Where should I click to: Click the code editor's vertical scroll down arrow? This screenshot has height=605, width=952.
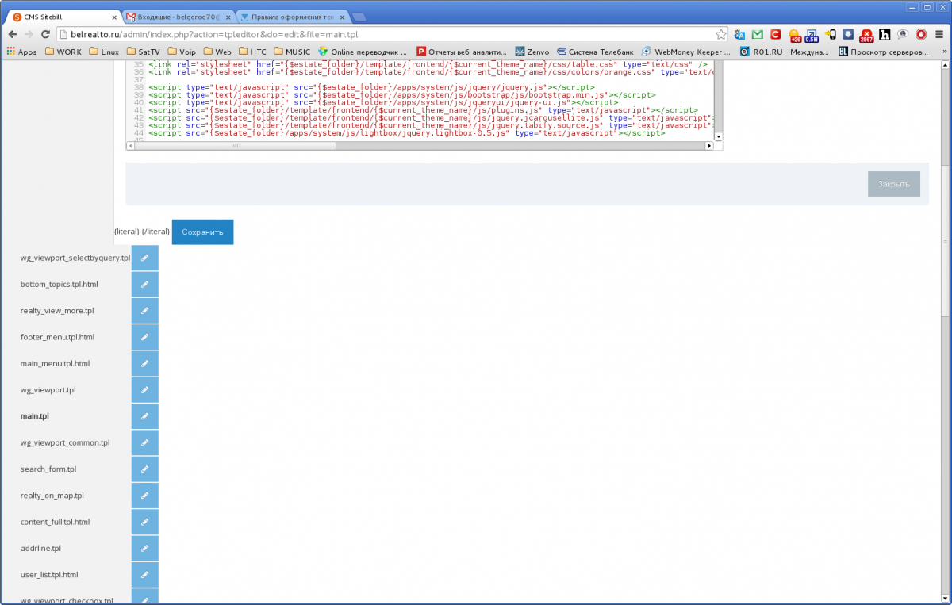coord(719,136)
